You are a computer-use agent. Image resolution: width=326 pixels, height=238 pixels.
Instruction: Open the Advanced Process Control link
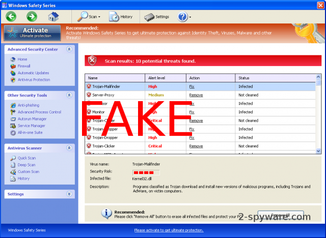40,112
